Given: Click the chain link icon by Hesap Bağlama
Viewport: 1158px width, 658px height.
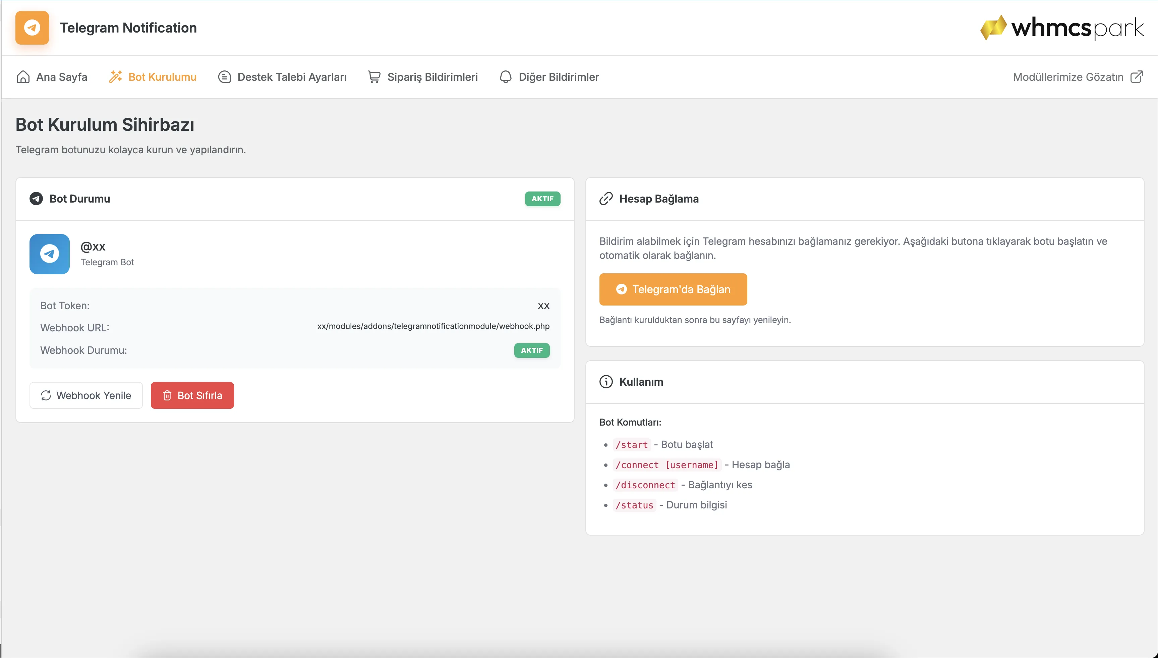Looking at the screenshot, I should 606,199.
